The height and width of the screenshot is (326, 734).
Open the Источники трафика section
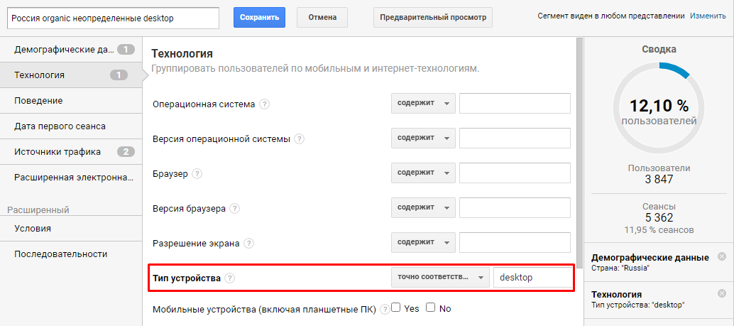coord(71,152)
